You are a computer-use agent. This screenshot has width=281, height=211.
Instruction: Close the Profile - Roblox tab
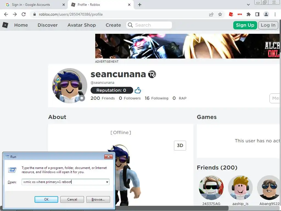click(129, 5)
